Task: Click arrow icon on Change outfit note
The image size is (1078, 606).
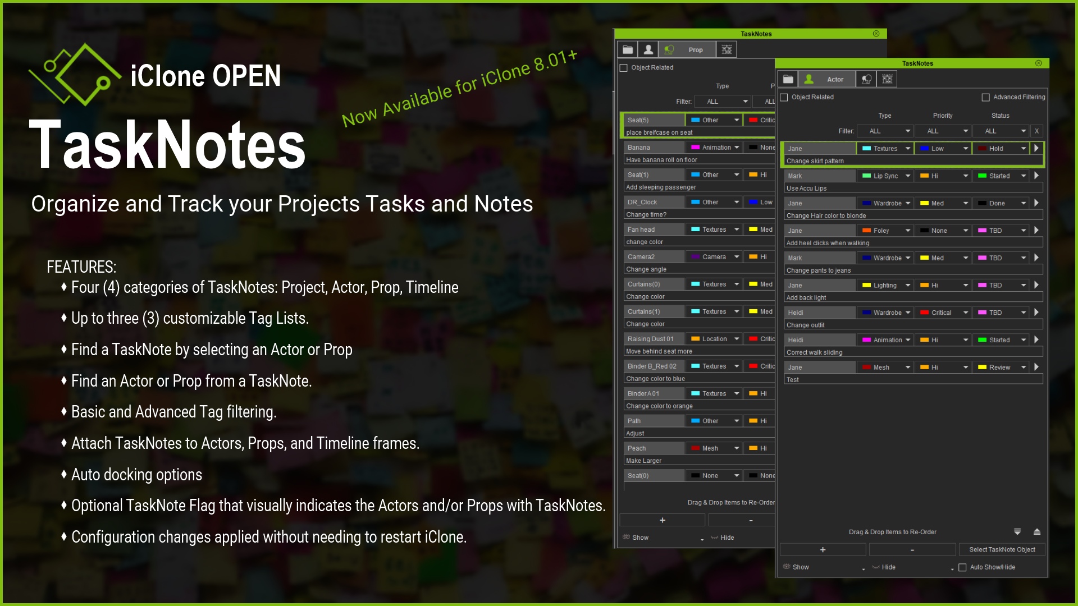Action: tap(1036, 313)
